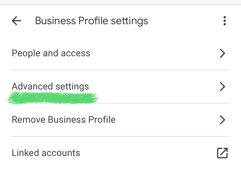Click the chevron next to People and access
This screenshot has height=179, width=241.
pos(223,54)
